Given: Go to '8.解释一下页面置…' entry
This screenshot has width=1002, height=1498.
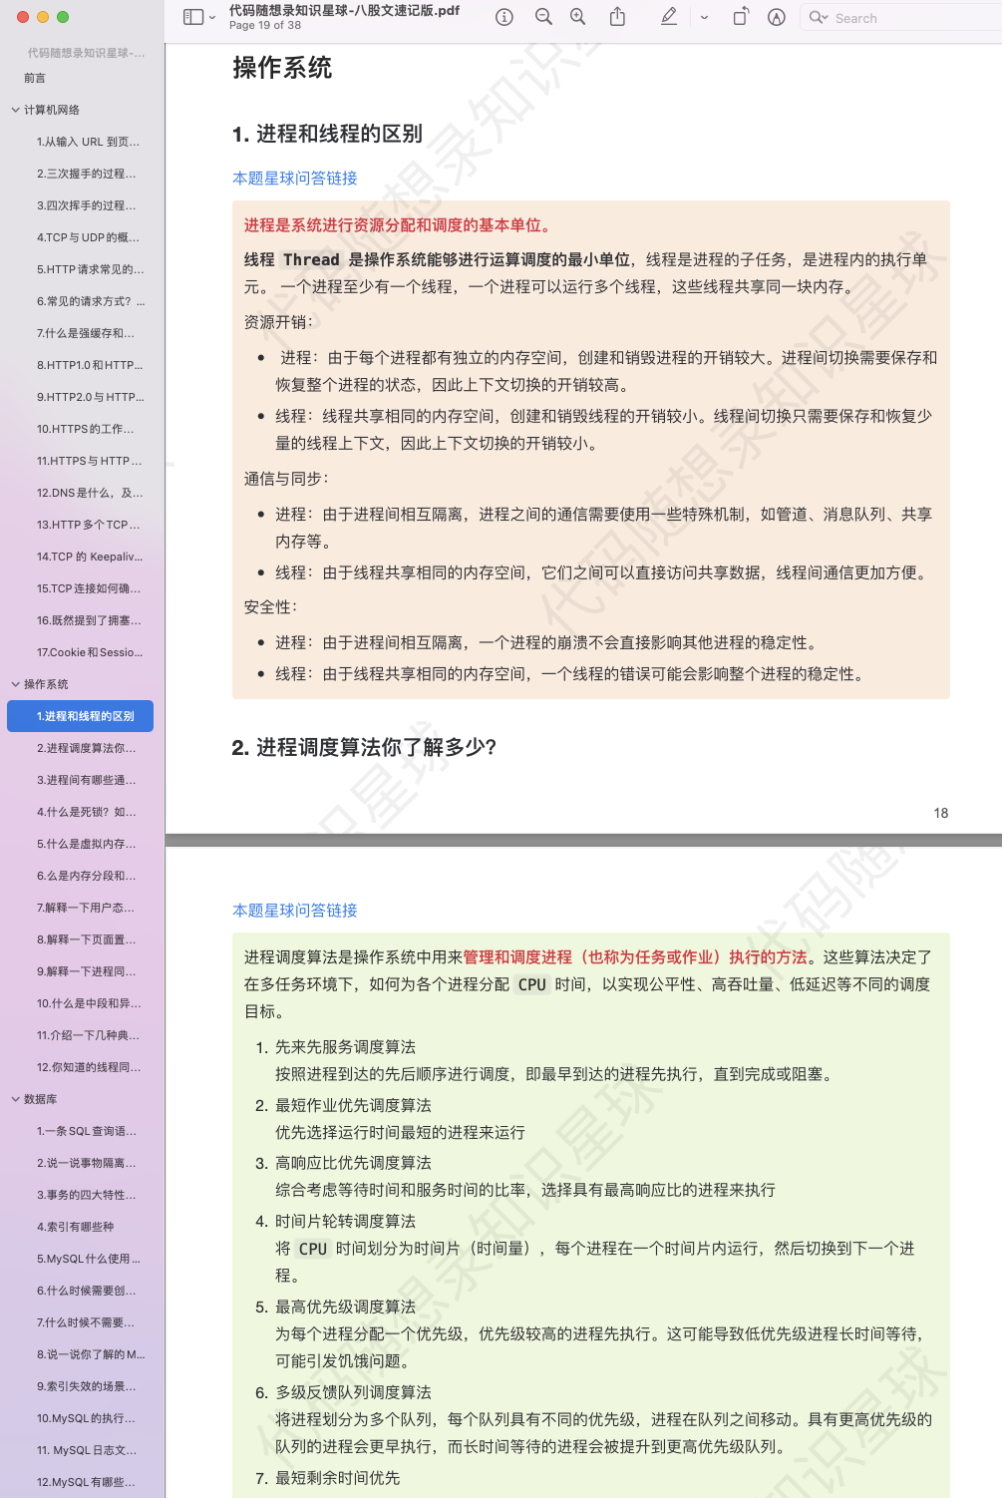Looking at the screenshot, I should (87, 939).
